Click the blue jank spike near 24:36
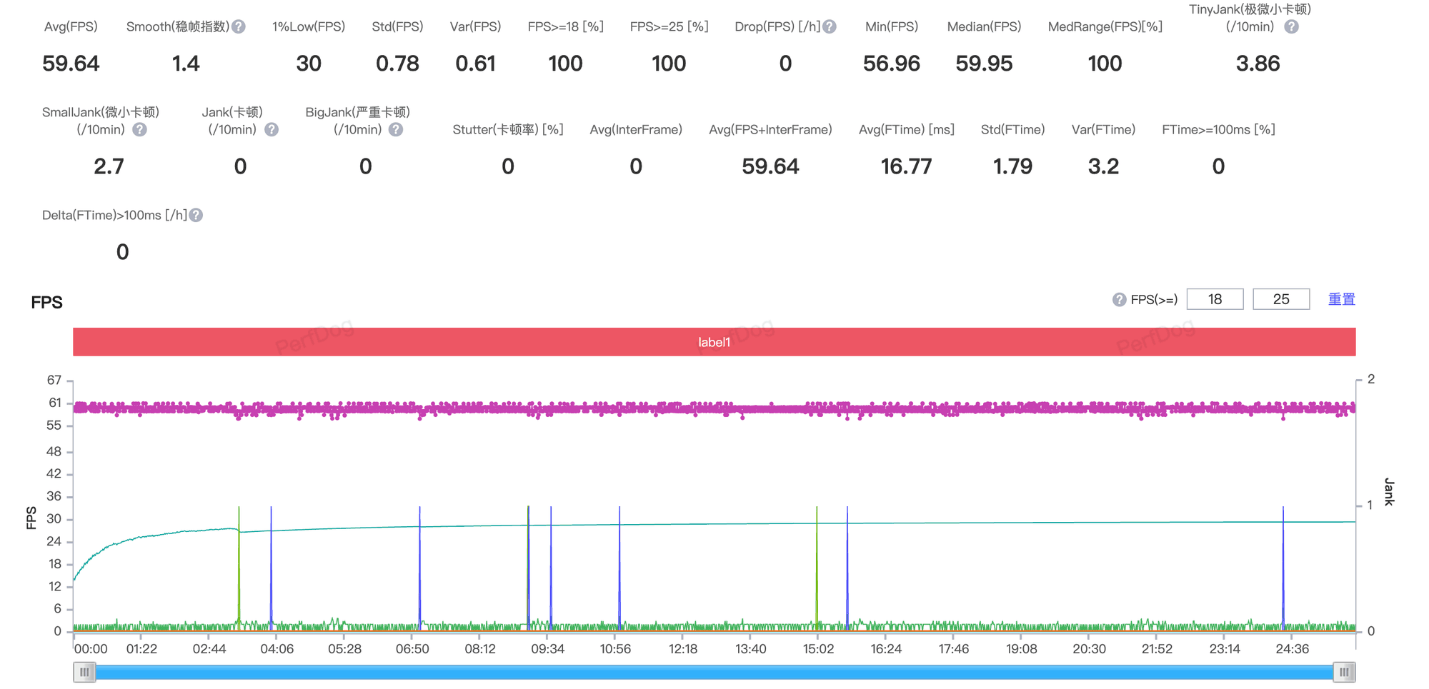Viewport: 1429px width, 689px height. [x=1283, y=568]
